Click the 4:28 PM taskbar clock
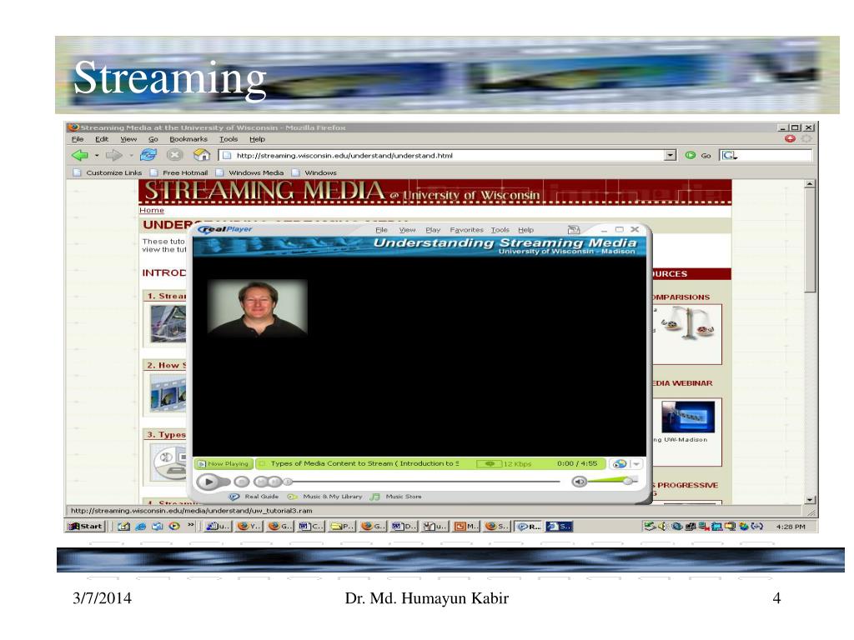The width and height of the screenshot is (854, 640). (x=791, y=527)
